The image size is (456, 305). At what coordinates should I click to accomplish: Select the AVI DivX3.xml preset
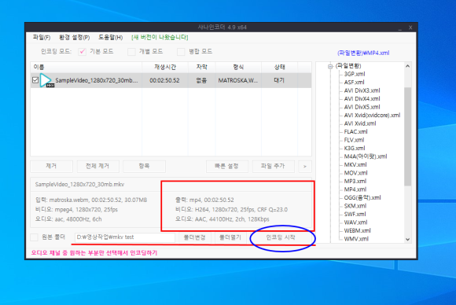click(362, 90)
